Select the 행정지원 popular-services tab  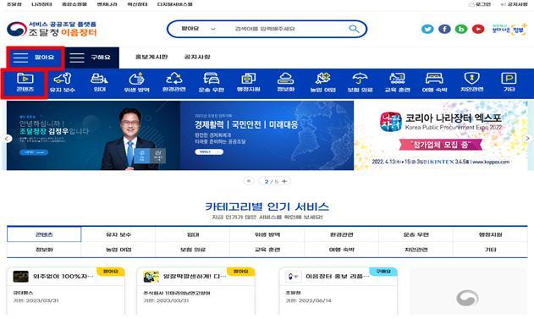click(x=490, y=234)
